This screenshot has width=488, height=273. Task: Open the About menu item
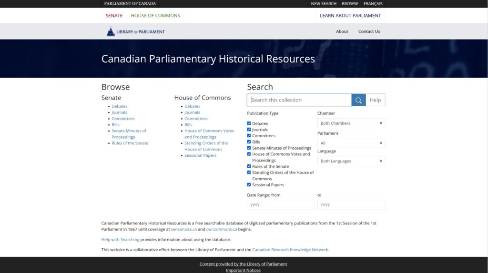[342, 31]
